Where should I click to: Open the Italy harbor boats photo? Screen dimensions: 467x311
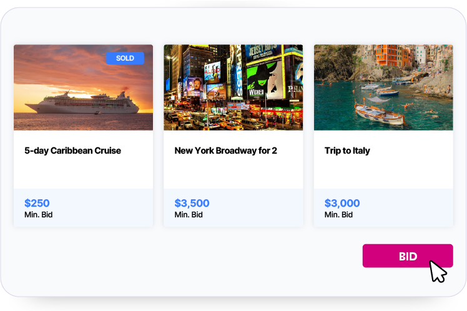click(x=383, y=87)
